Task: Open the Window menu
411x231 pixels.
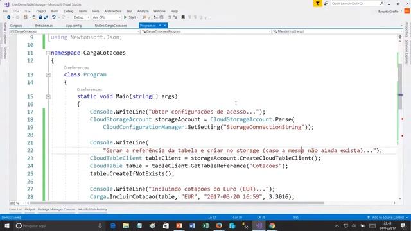Action: coord(159,11)
